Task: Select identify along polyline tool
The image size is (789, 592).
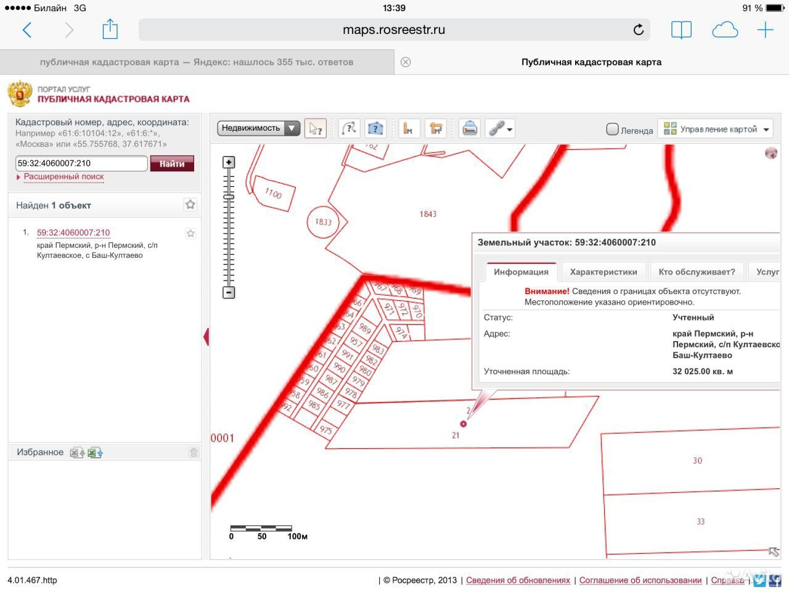Action: (x=349, y=128)
